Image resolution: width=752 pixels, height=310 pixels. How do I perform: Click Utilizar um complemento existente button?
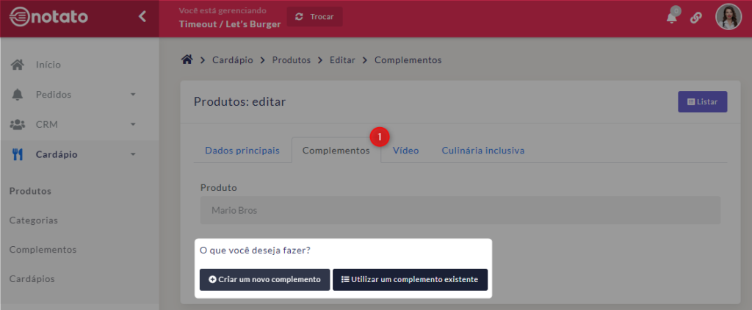pos(410,279)
